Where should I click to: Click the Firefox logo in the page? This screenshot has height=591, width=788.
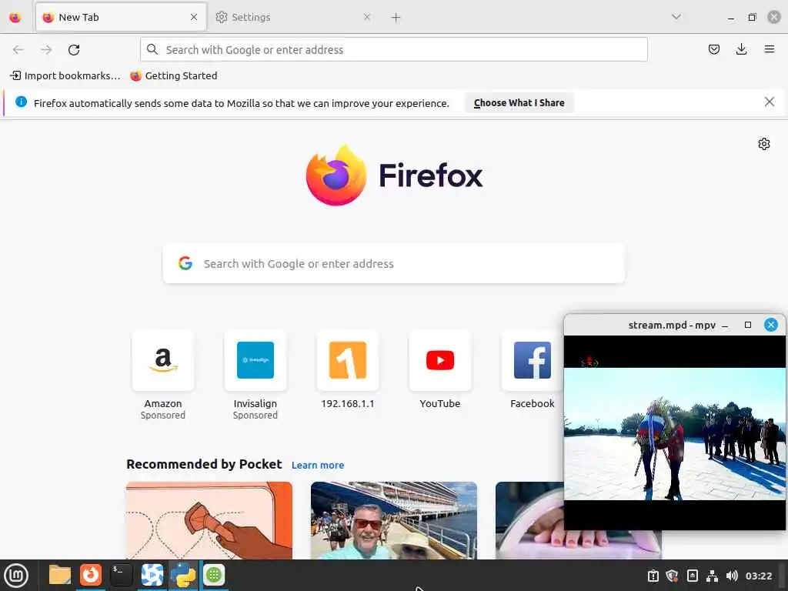394,175
